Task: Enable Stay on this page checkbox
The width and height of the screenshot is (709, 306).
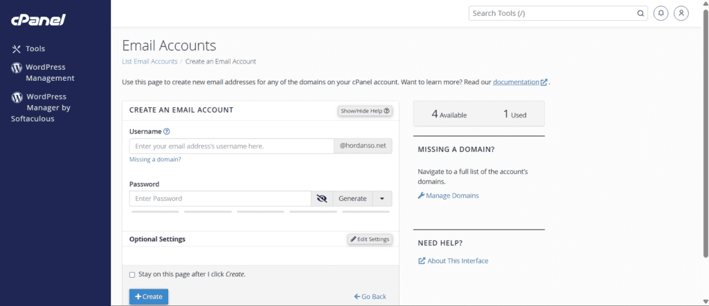Action: coord(132,274)
